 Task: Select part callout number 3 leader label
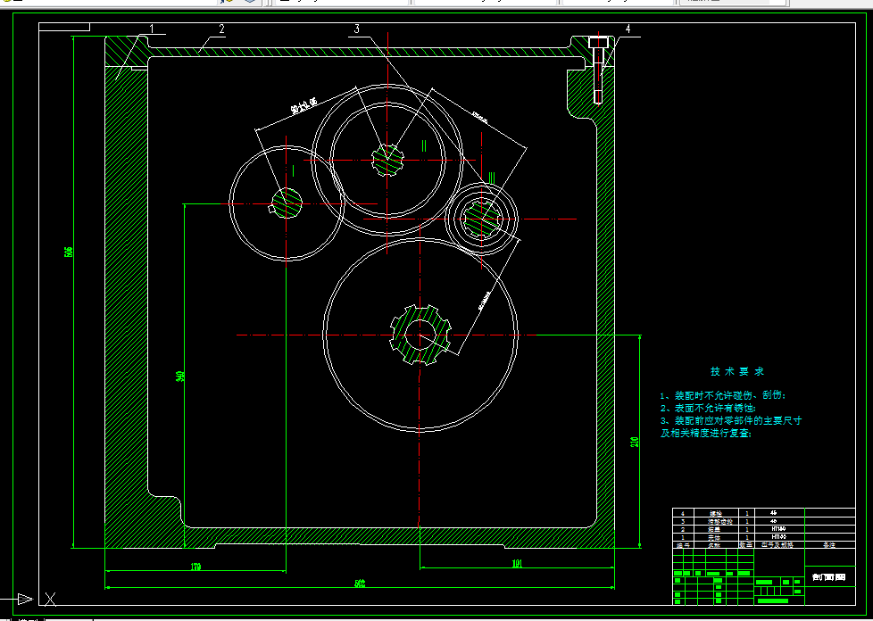click(x=356, y=29)
